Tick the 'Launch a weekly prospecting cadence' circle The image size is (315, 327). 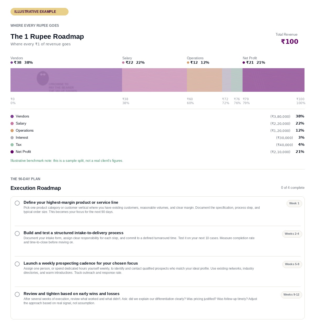pos(17,264)
